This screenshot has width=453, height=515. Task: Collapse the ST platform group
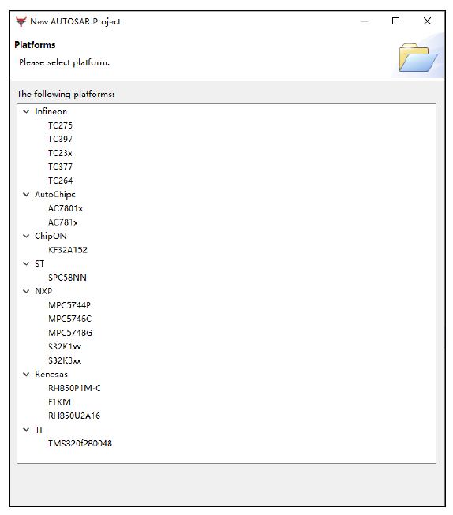pyautogui.click(x=26, y=263)
